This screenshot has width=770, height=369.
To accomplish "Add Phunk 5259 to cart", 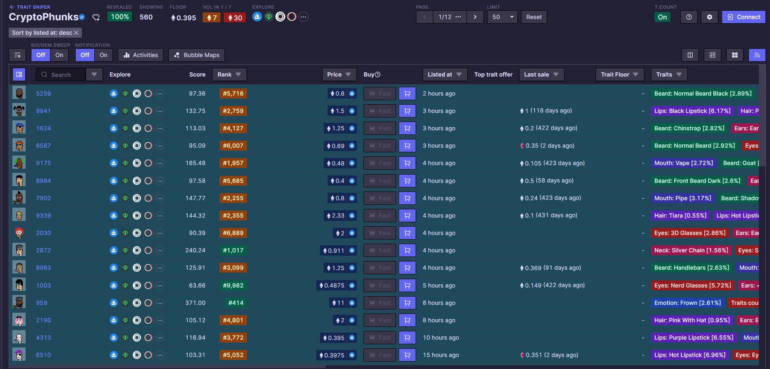I will pyautogui.click(x=407, y=93).
